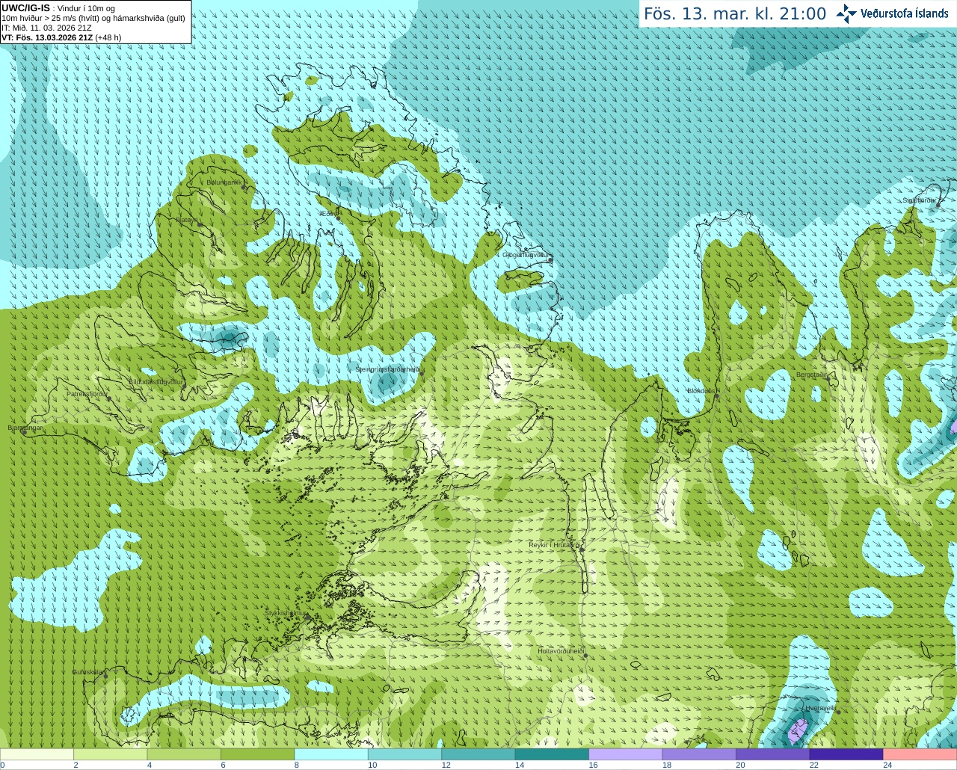Click the Patreksfjörður station marker

108,398
